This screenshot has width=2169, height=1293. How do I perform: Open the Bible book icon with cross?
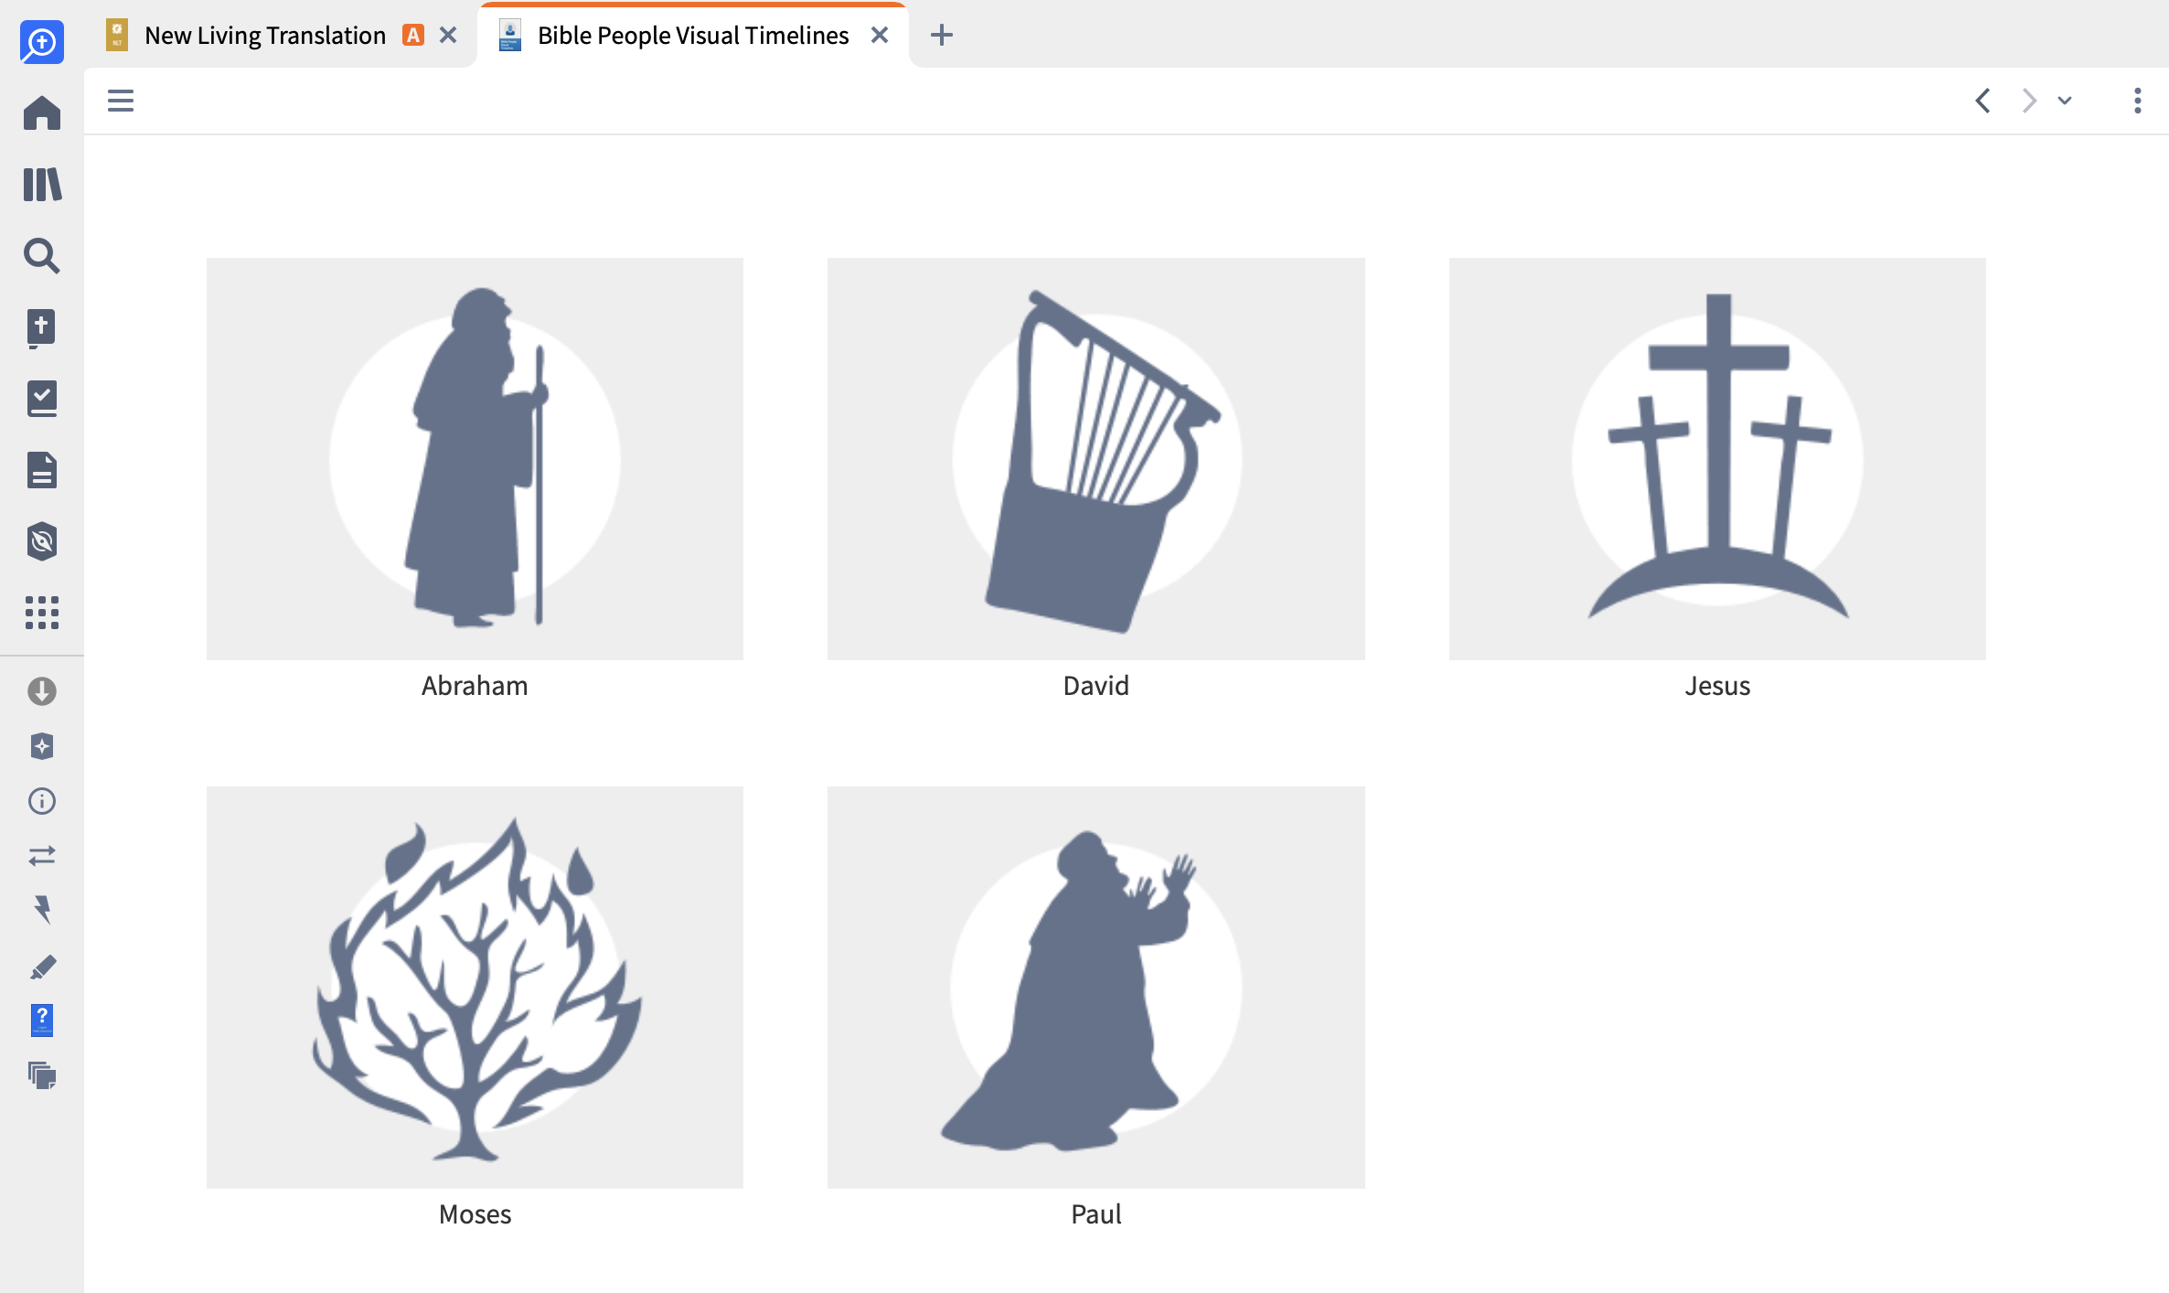42,327
